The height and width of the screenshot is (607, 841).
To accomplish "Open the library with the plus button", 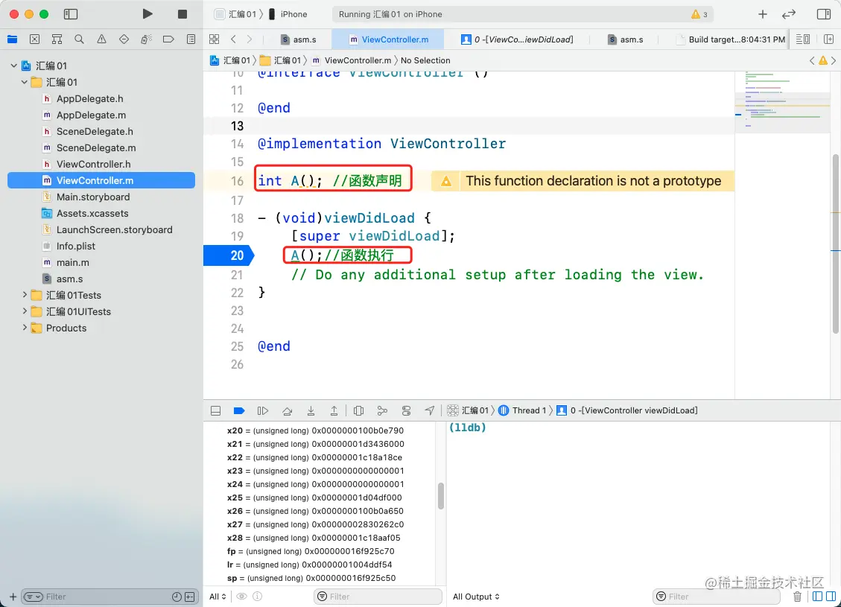I will click(x=763, y=14).
